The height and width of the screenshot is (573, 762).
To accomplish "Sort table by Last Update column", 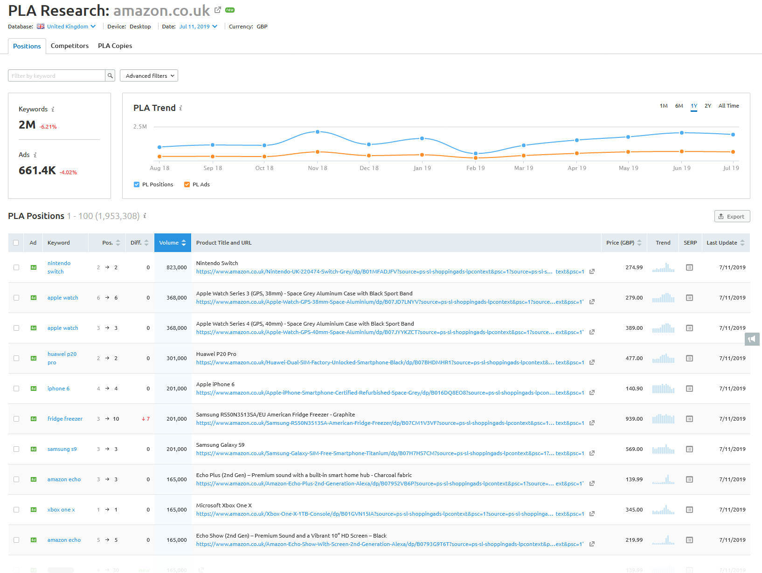I will coord(726,243).
